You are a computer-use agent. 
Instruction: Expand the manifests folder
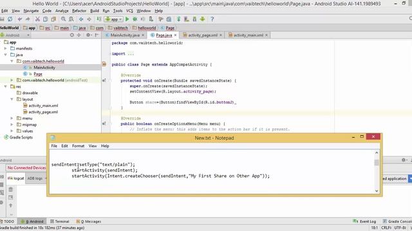(x=6, y=49)
